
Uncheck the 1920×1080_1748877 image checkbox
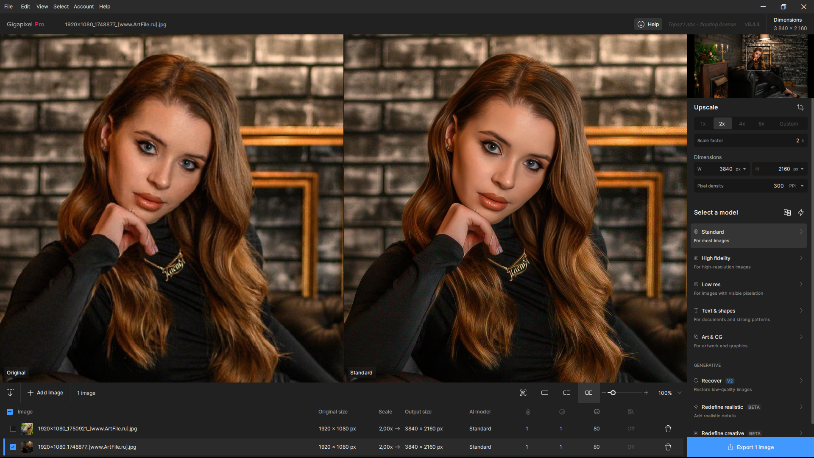pos(13,447)
